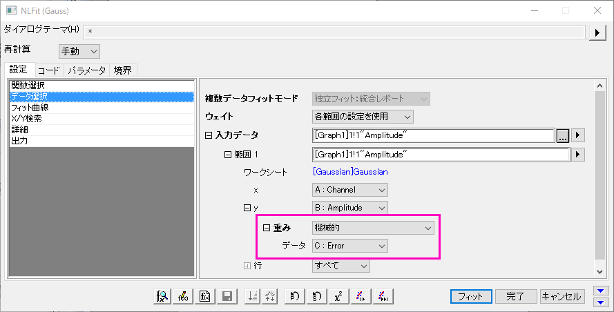
Task: Calculate chi-square with the χ² icon
Action: (338, 296)
